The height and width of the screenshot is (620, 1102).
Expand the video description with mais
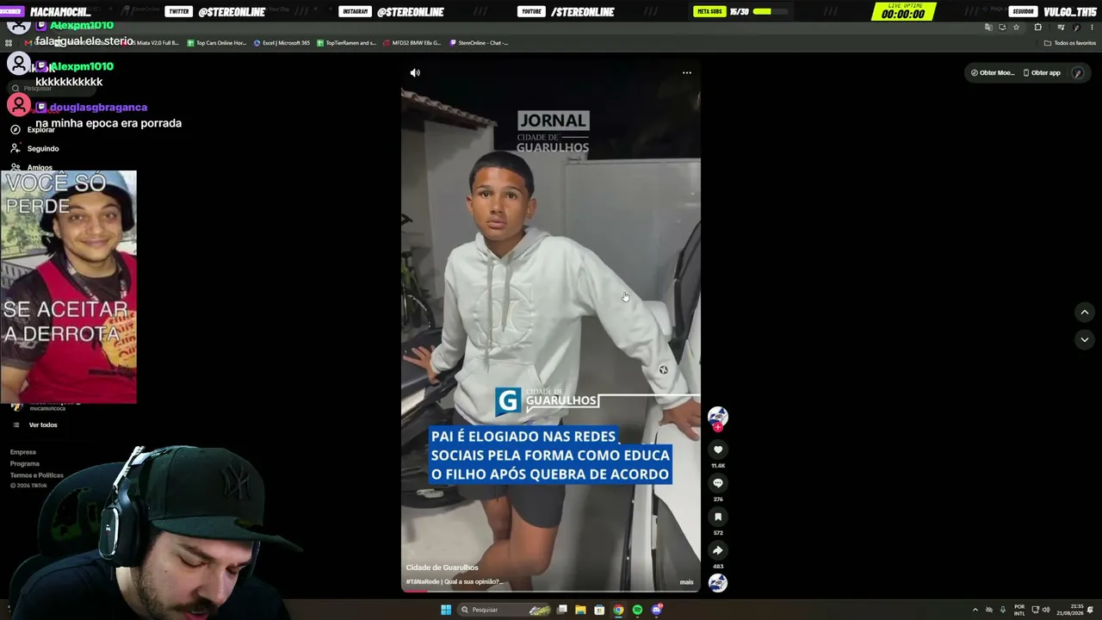click(686, 582)
